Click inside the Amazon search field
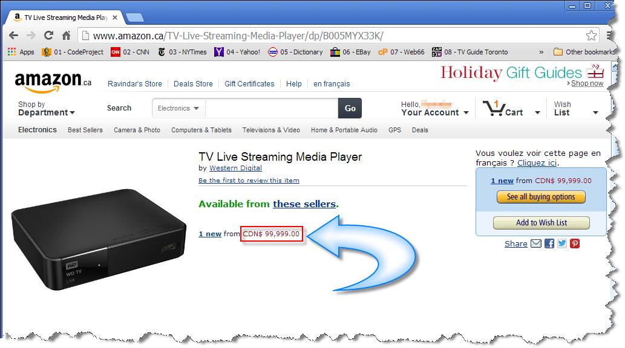 point(272,108)
